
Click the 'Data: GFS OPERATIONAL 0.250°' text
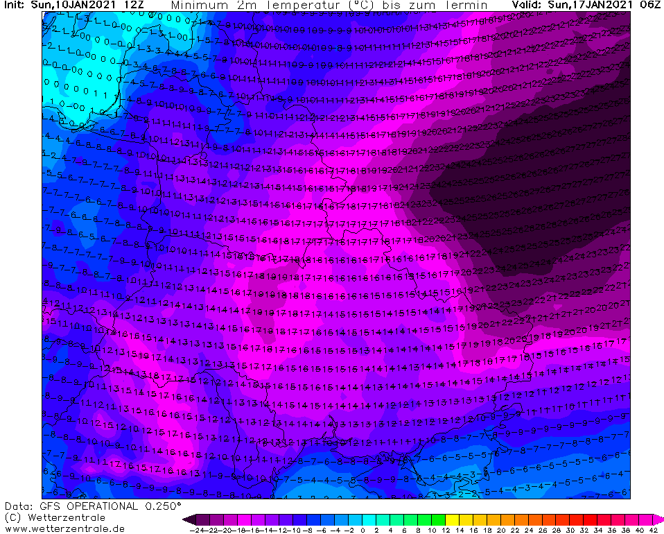93,506
